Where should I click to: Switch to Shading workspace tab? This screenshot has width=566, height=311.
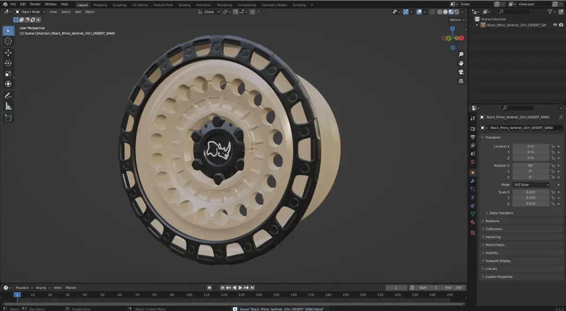[184, 5]
